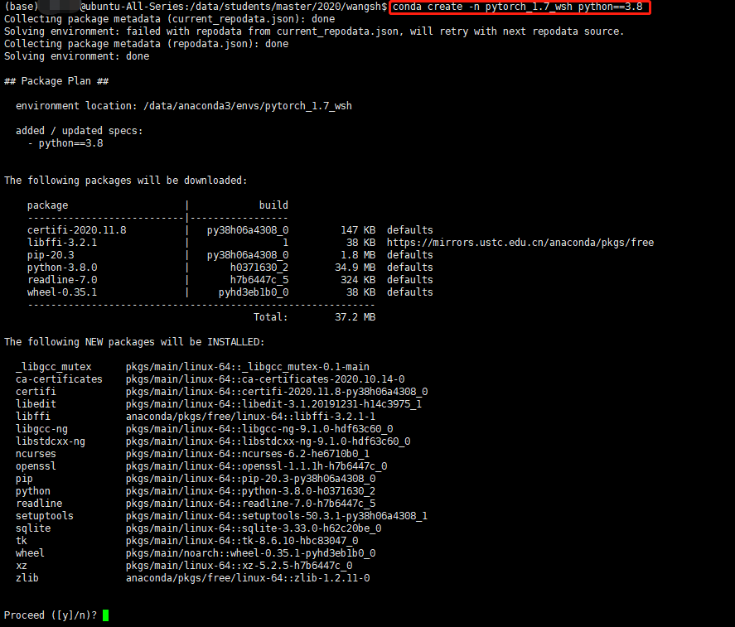Select the Proceed ([y]/n)? text
The height and width of the screenshot is (627, 735).
point(48,615)
